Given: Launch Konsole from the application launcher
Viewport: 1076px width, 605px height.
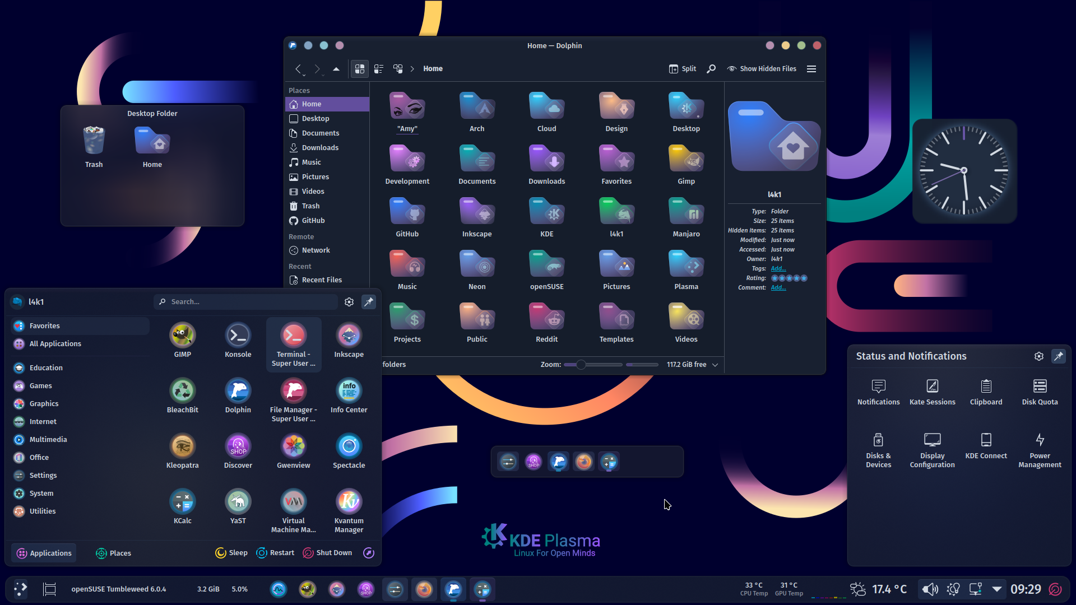Looking at the screenshot, I should pos(238,340).
